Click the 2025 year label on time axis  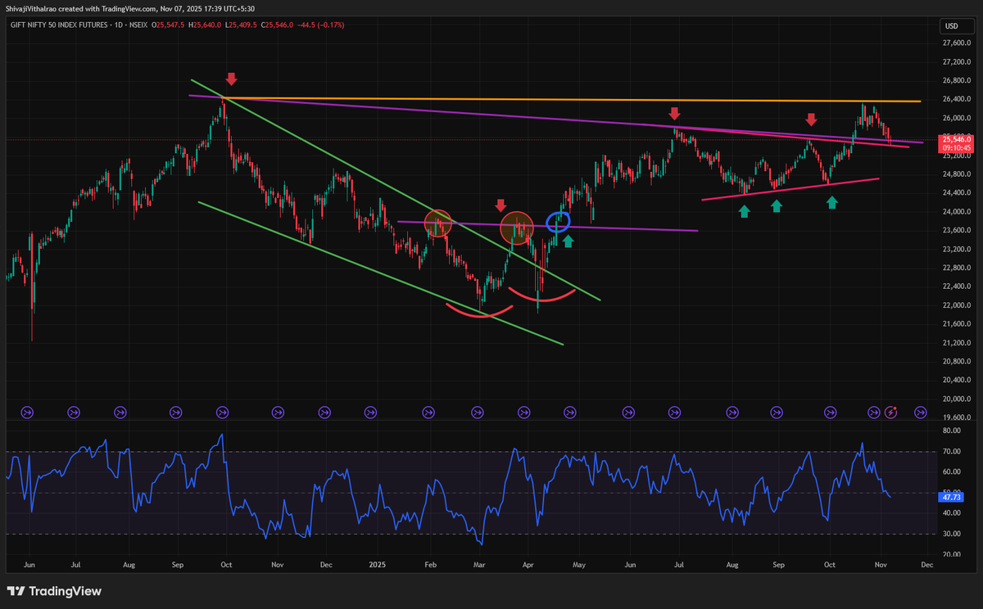click(x=378, y=565)
